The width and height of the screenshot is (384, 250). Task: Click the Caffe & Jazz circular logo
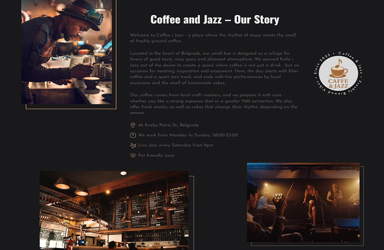point(338,73)
